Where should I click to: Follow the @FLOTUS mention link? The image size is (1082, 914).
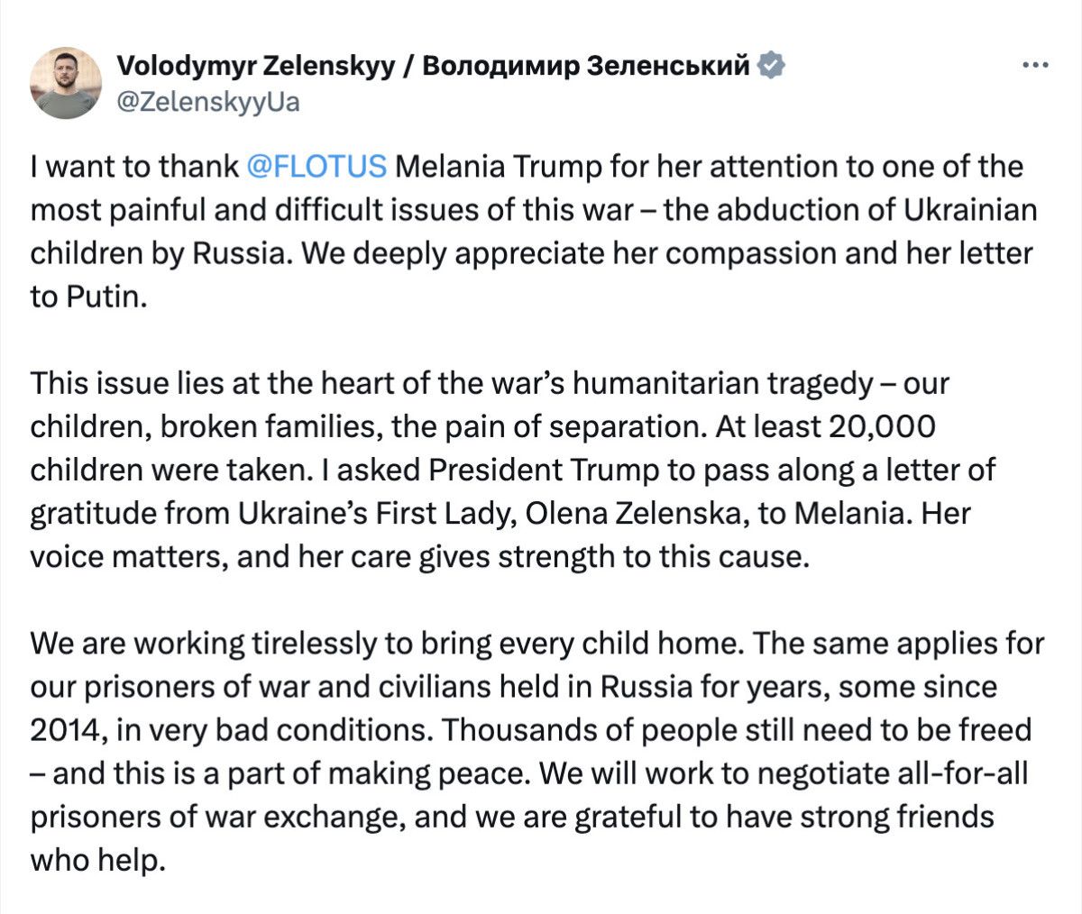(x=316, y=167)
